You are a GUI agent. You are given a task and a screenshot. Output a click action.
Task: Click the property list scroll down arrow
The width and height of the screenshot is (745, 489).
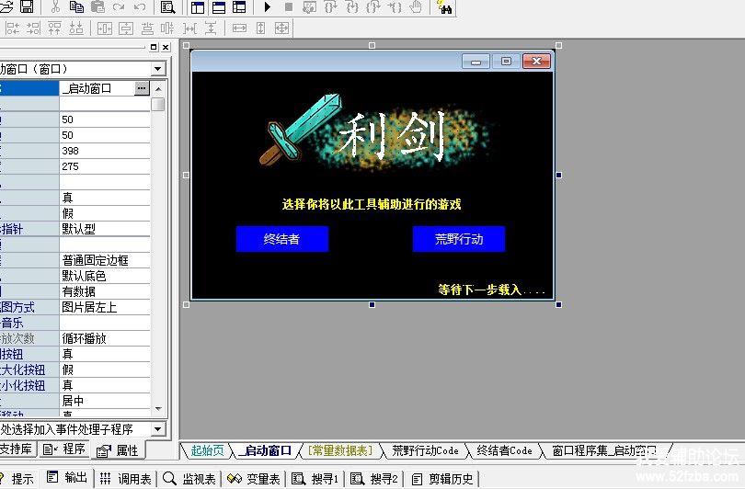158,409
